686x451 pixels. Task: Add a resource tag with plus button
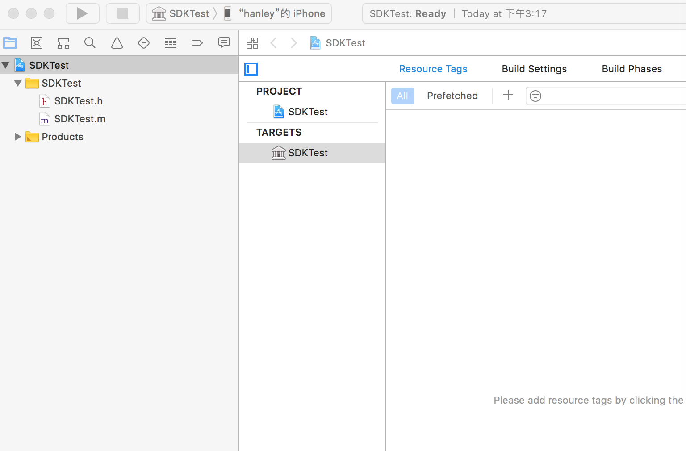click(x=508, y=95)
